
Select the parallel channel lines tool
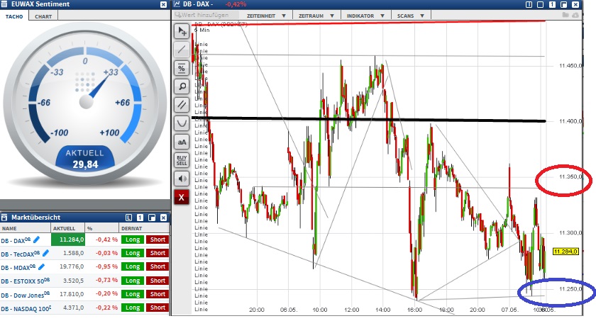coord(182,105)
